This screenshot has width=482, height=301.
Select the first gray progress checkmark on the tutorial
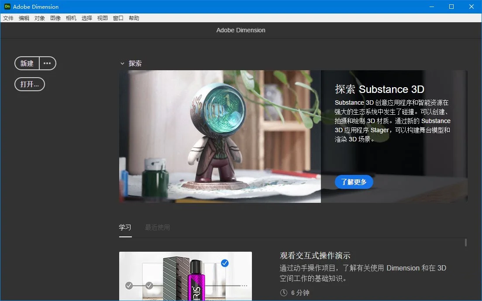(129, 286)
